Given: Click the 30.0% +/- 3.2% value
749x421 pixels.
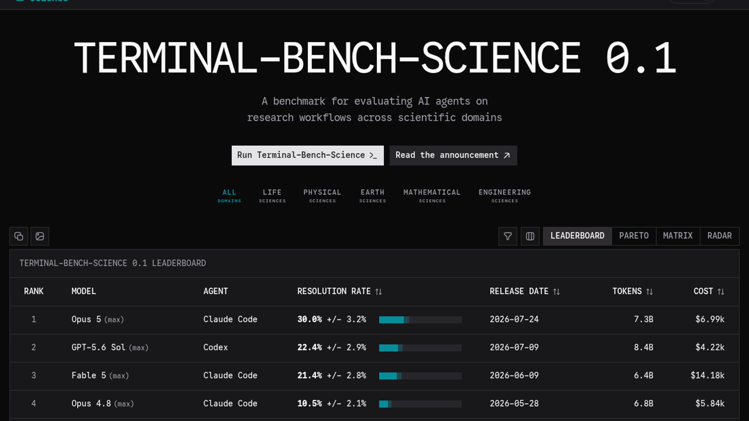Looking at the screenshot, I should pyautogui.click(x=332, y=320).
